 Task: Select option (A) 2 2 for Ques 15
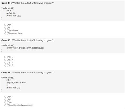point(5,57)
